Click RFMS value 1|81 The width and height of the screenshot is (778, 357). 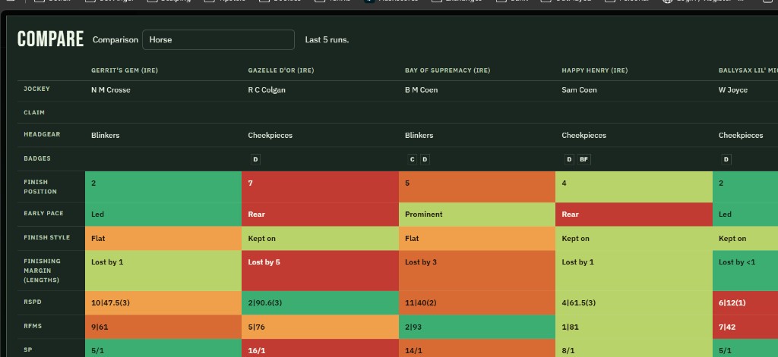634,327
